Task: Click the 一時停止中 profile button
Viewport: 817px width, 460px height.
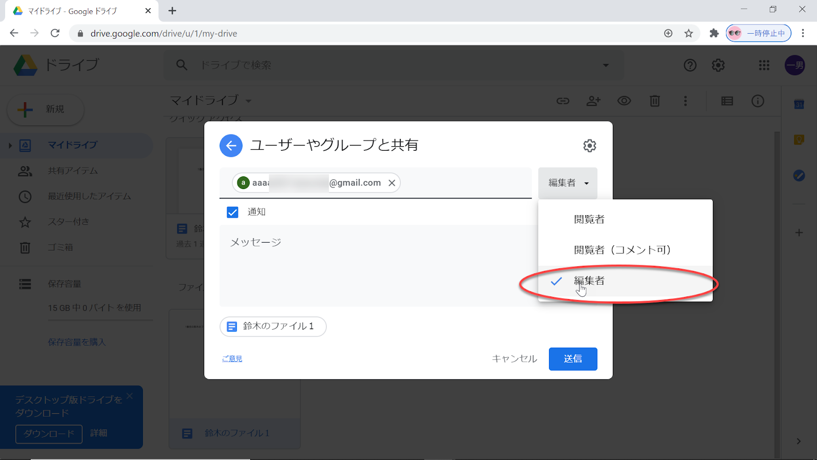Action: pos(758,33)
